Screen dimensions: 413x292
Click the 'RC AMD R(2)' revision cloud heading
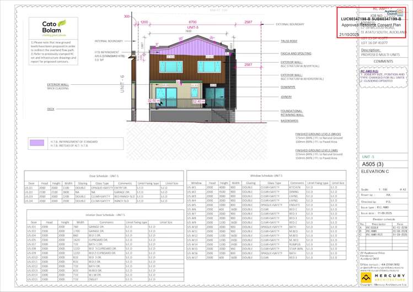click(369, 71)
